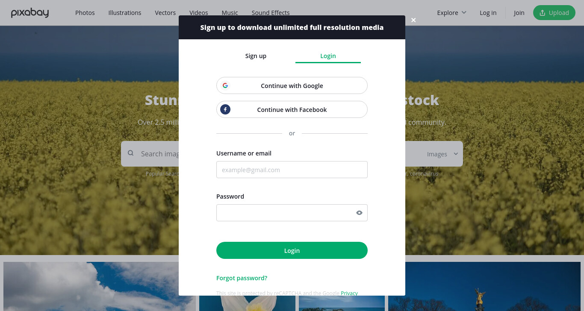Continue with Facebook
This screenshot has width=584, height=311.
click(x=292, y=109)
